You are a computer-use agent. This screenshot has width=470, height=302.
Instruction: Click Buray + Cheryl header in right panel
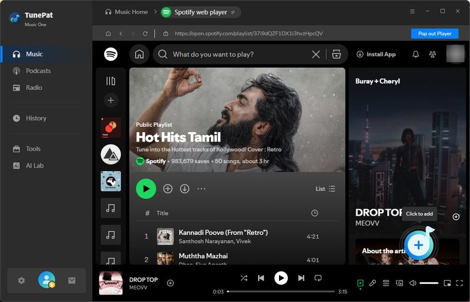377,81
